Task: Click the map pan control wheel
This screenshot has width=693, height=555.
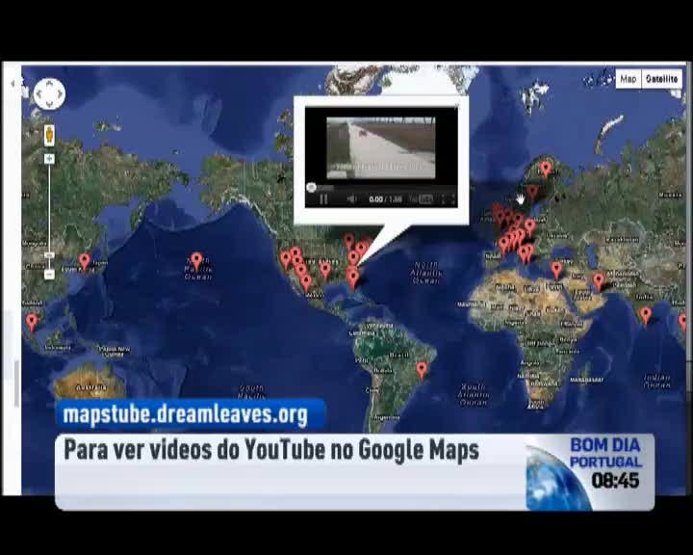Action: click(49, 94)
